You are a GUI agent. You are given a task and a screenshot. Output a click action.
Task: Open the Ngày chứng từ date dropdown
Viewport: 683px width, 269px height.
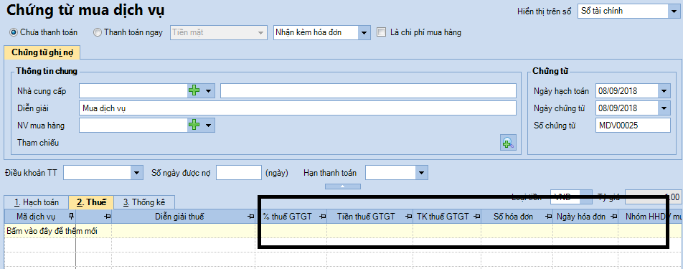click(x=664, y=108)
